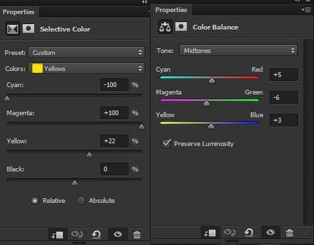Select the Selective Color layer mask icon
The height and width of the screenshot is (245, 314).
[29, 29]
